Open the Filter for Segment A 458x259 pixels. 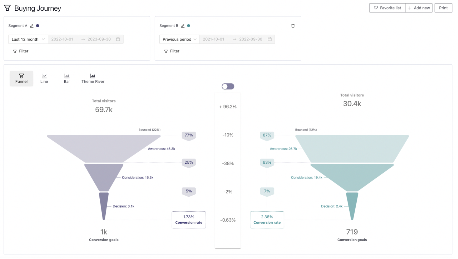(x=20, y=51)
